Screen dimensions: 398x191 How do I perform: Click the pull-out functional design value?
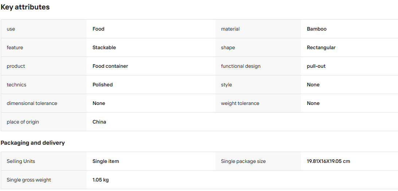click(x=316, y=66)
